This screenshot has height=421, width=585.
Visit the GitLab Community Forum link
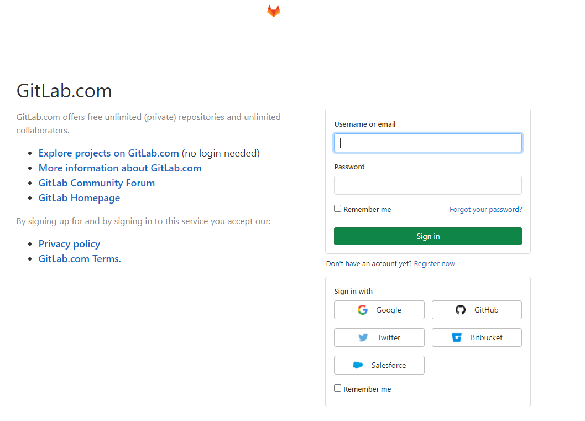(96, 183)
